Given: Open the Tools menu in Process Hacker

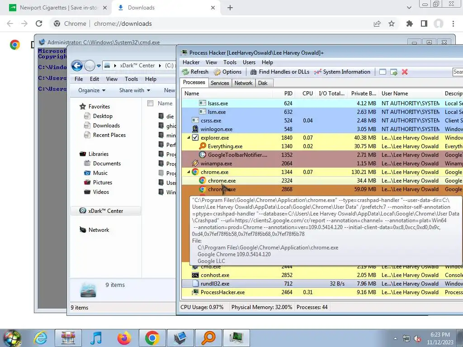Looking at the screenshot, I should pos(230,62).
